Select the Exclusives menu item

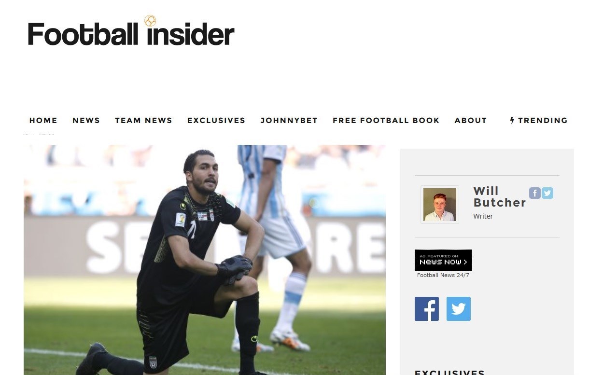(216, 120)
